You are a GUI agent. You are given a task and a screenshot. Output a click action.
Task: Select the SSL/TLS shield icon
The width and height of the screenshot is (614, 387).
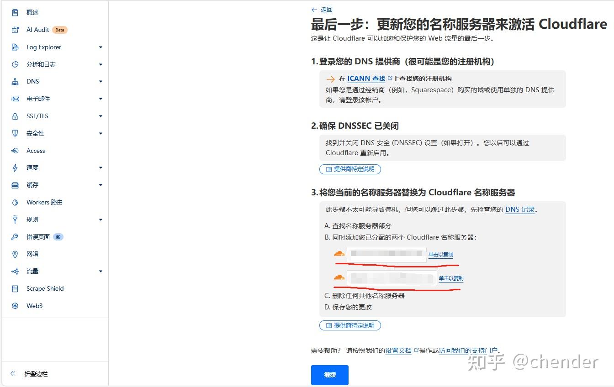pyautogui.click(x=15, y=116)
